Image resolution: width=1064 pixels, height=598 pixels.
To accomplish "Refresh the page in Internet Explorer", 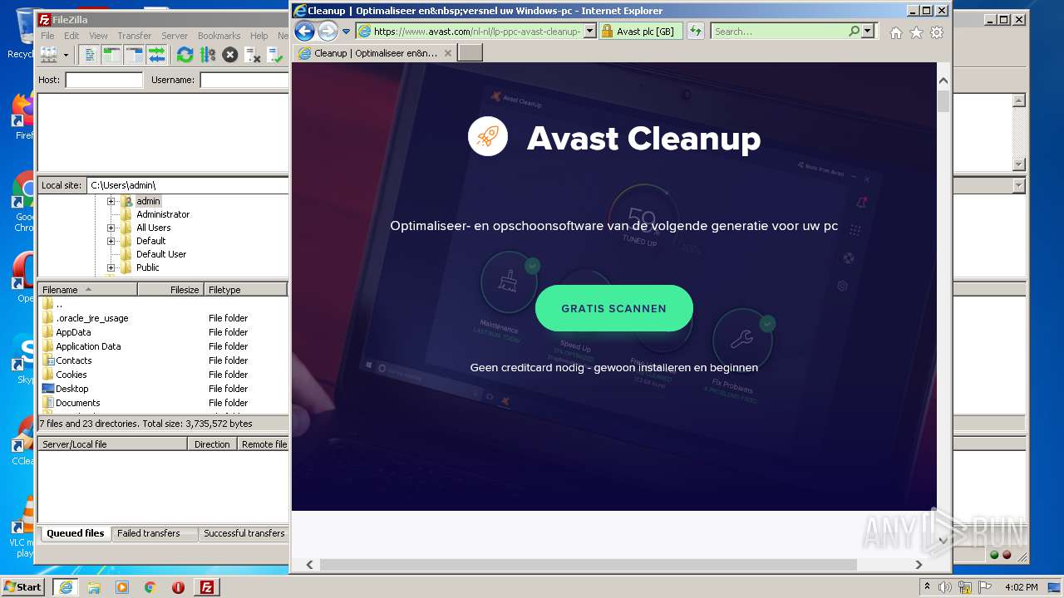I will coord(696,32).
